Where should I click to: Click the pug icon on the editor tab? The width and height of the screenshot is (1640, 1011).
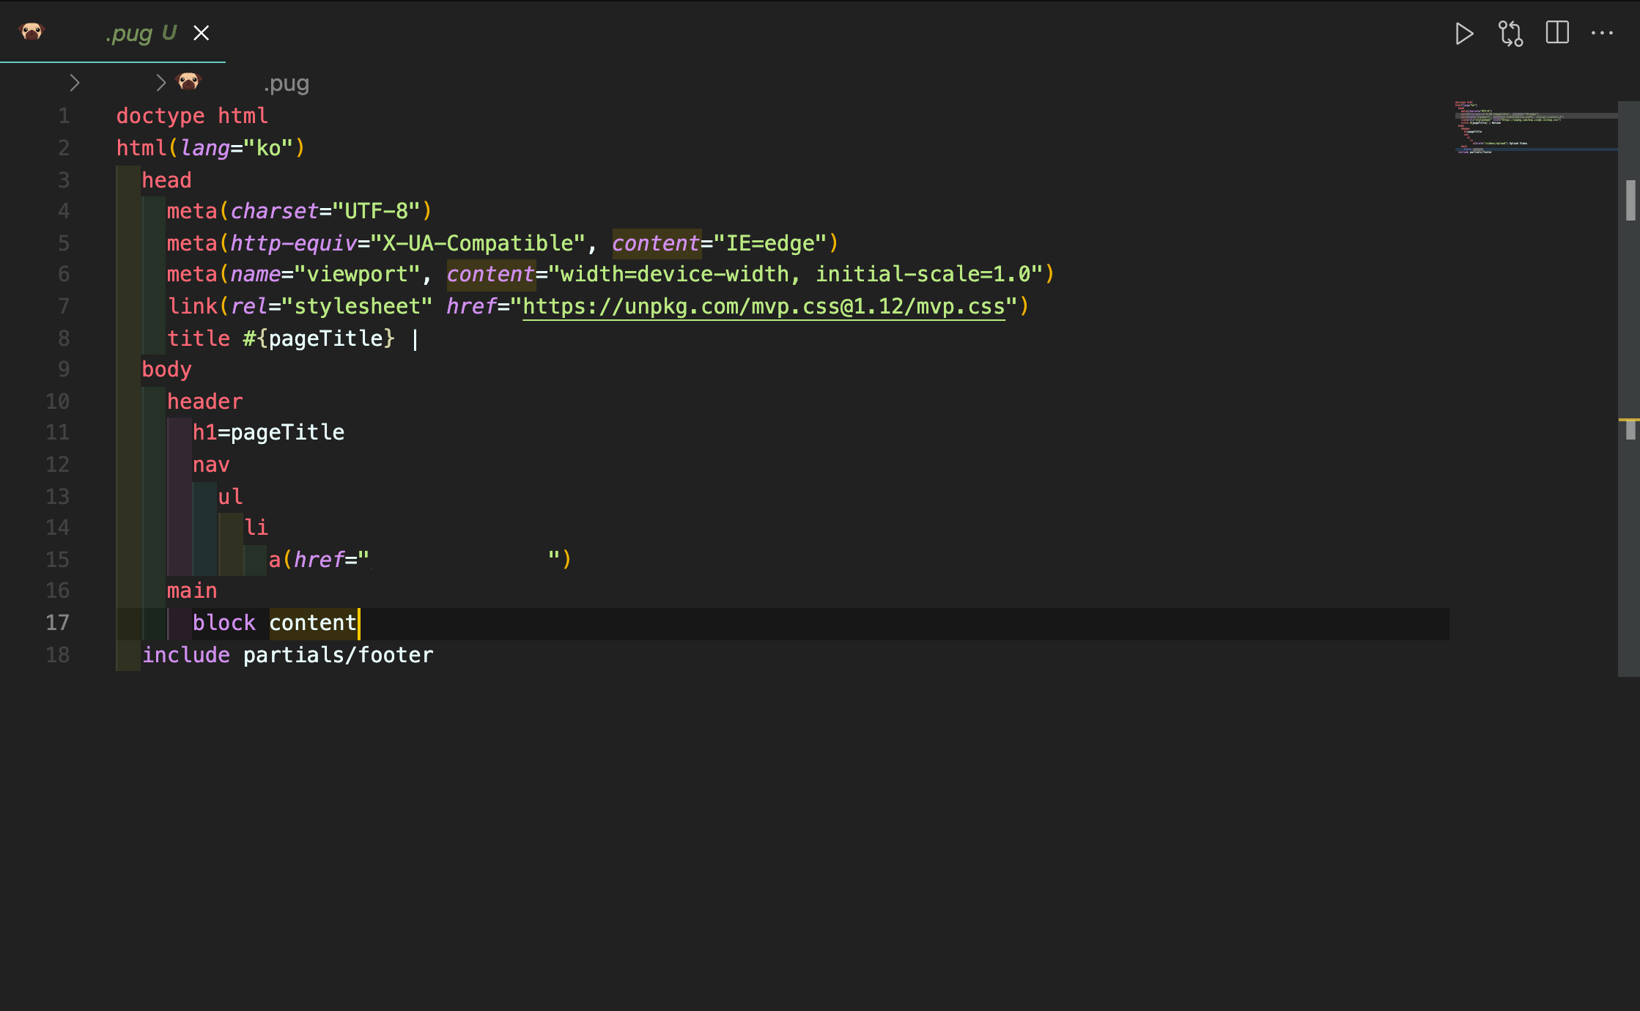tap(32, 32)
